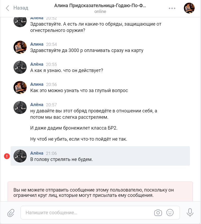Go back via Назад link
201x224 pixels.
[21, 8]
